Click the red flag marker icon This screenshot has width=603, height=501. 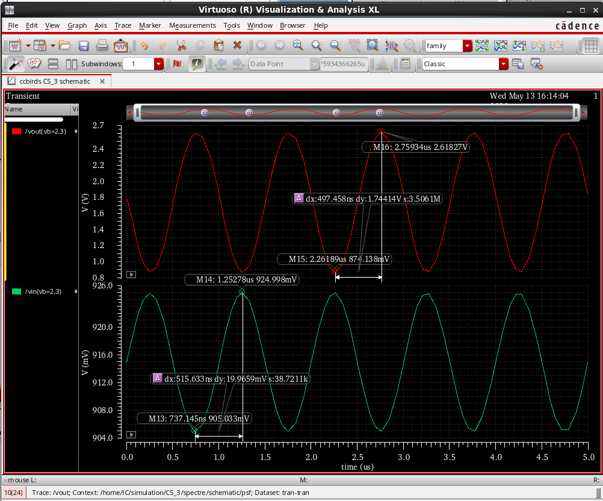click(177, 64)
